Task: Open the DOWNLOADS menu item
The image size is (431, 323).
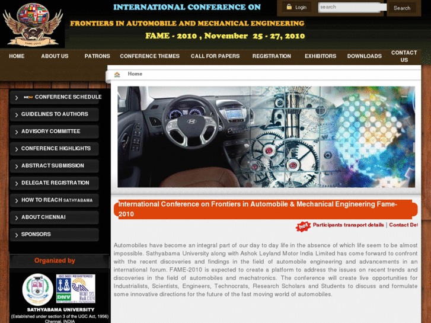Action: click(x=365, y=56)
